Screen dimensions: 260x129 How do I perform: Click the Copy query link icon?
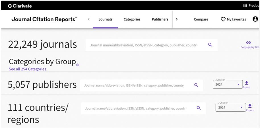[248, 43]
